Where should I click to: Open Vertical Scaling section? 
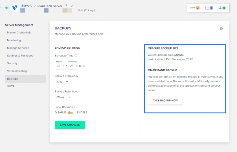(x=17, y=71)
